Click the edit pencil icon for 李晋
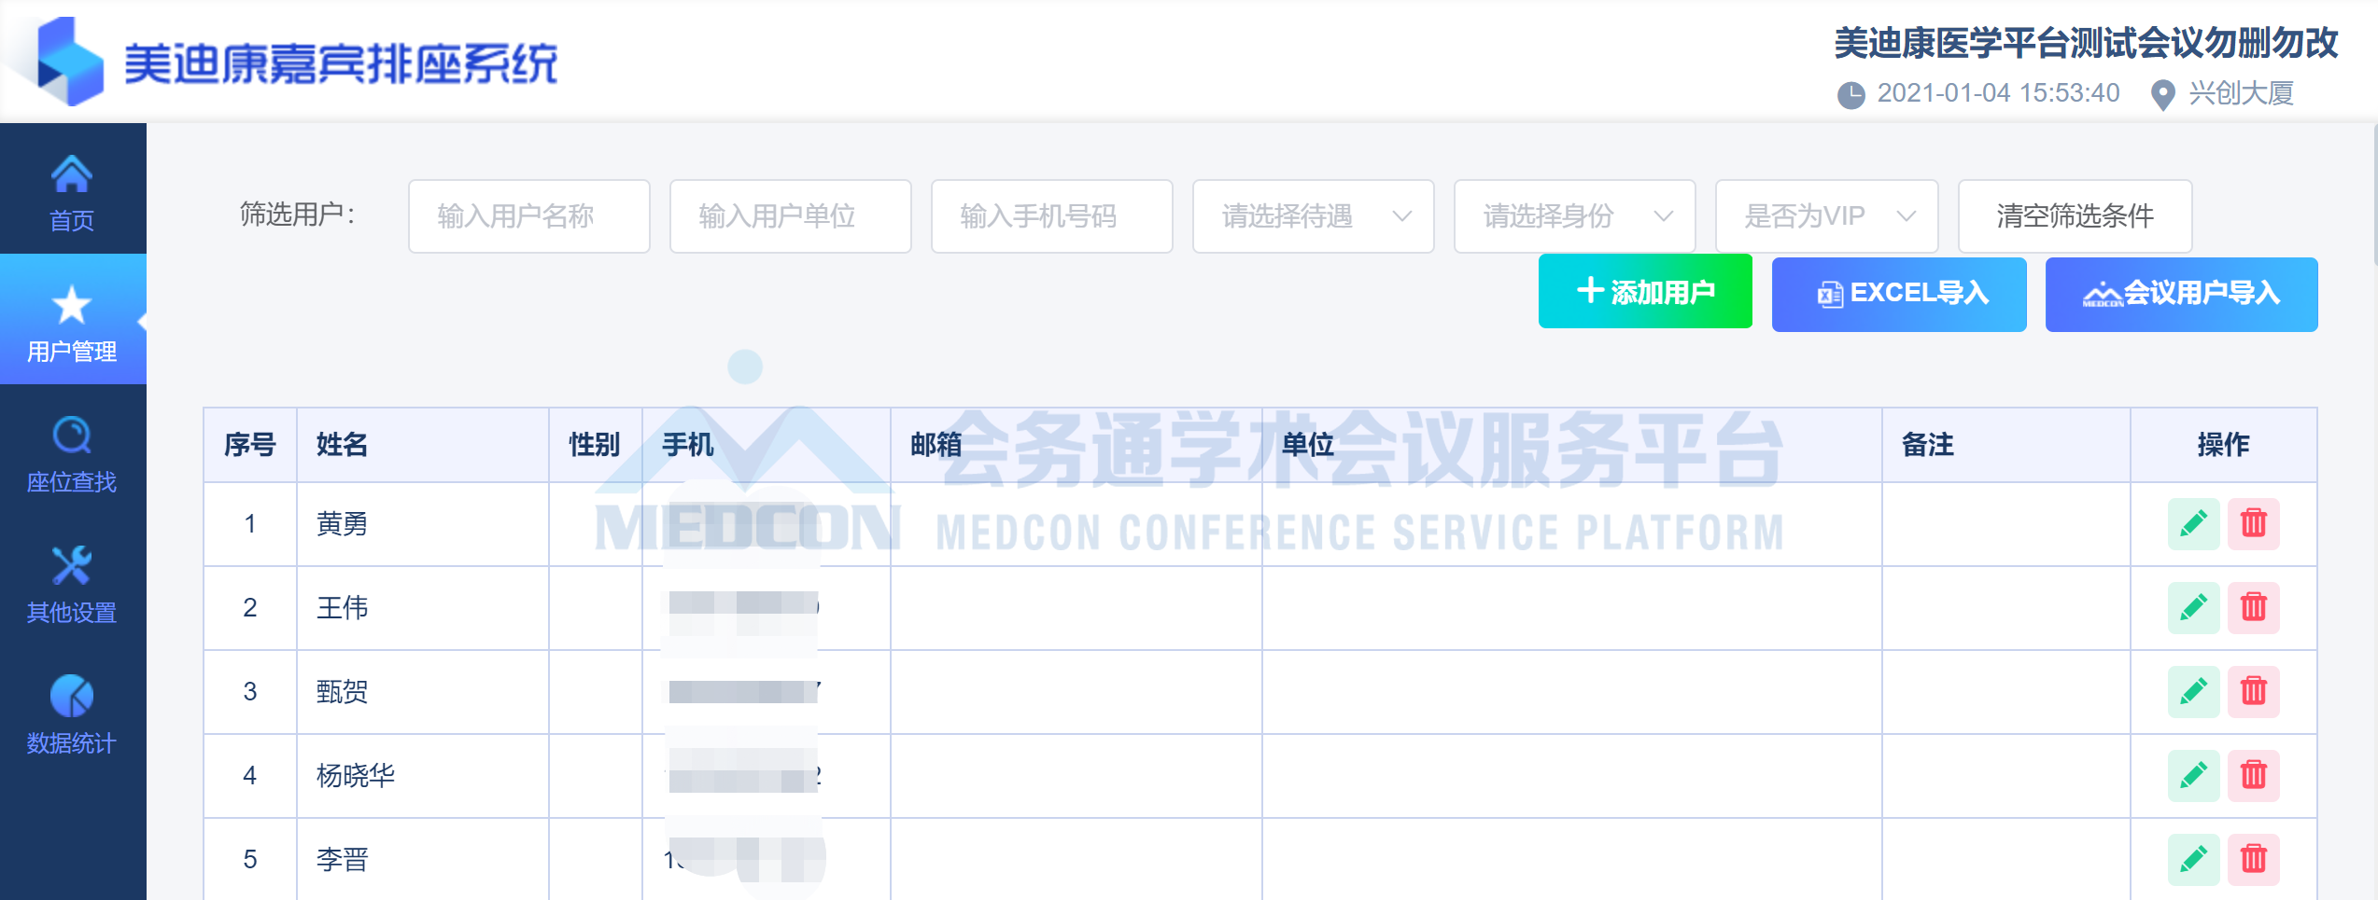This screenshot has width=2378, height=900. pyautogui.click(x=2193, y=858)
